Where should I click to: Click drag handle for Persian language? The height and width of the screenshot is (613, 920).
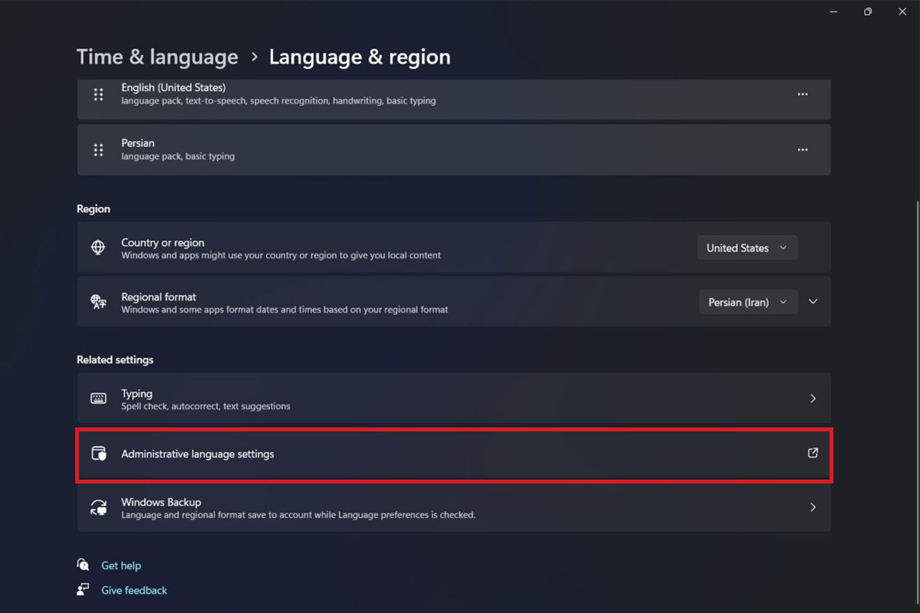coord(98,150)
